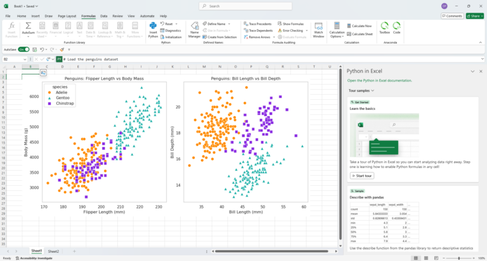Open the Page Layout ribbon tab
This screenshot has width=487, height=261.
tap(65, 16)
